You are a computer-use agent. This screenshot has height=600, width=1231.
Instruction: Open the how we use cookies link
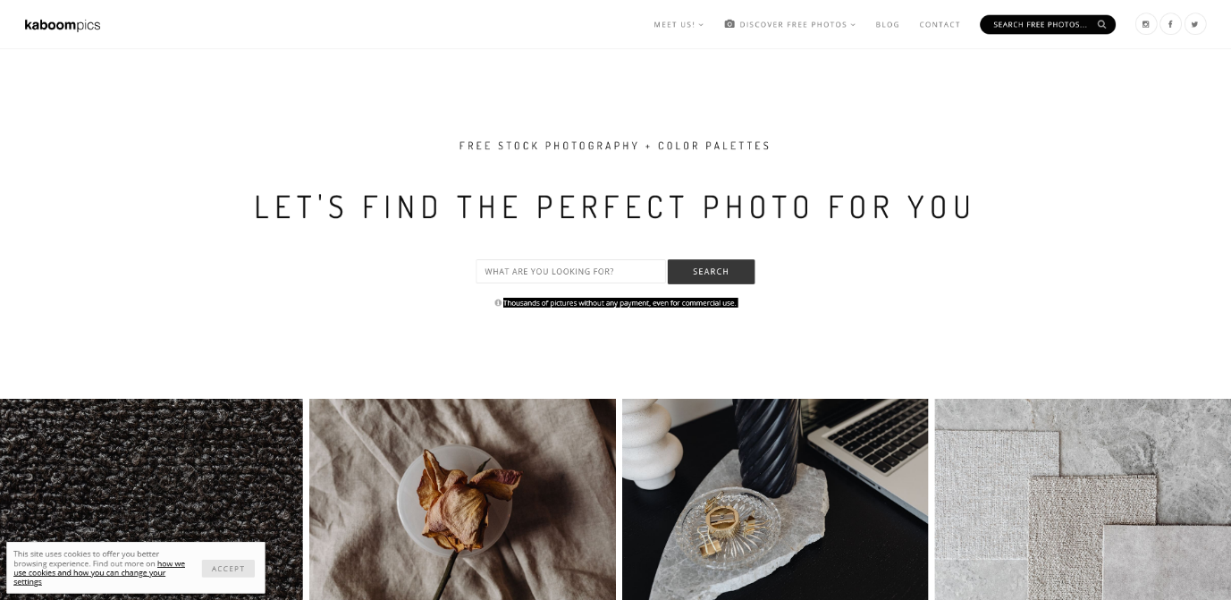[99, 572]
